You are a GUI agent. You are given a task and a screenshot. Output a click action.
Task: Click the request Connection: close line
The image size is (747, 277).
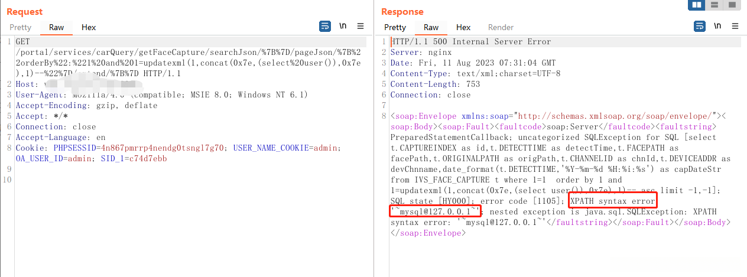click(56, 127)
